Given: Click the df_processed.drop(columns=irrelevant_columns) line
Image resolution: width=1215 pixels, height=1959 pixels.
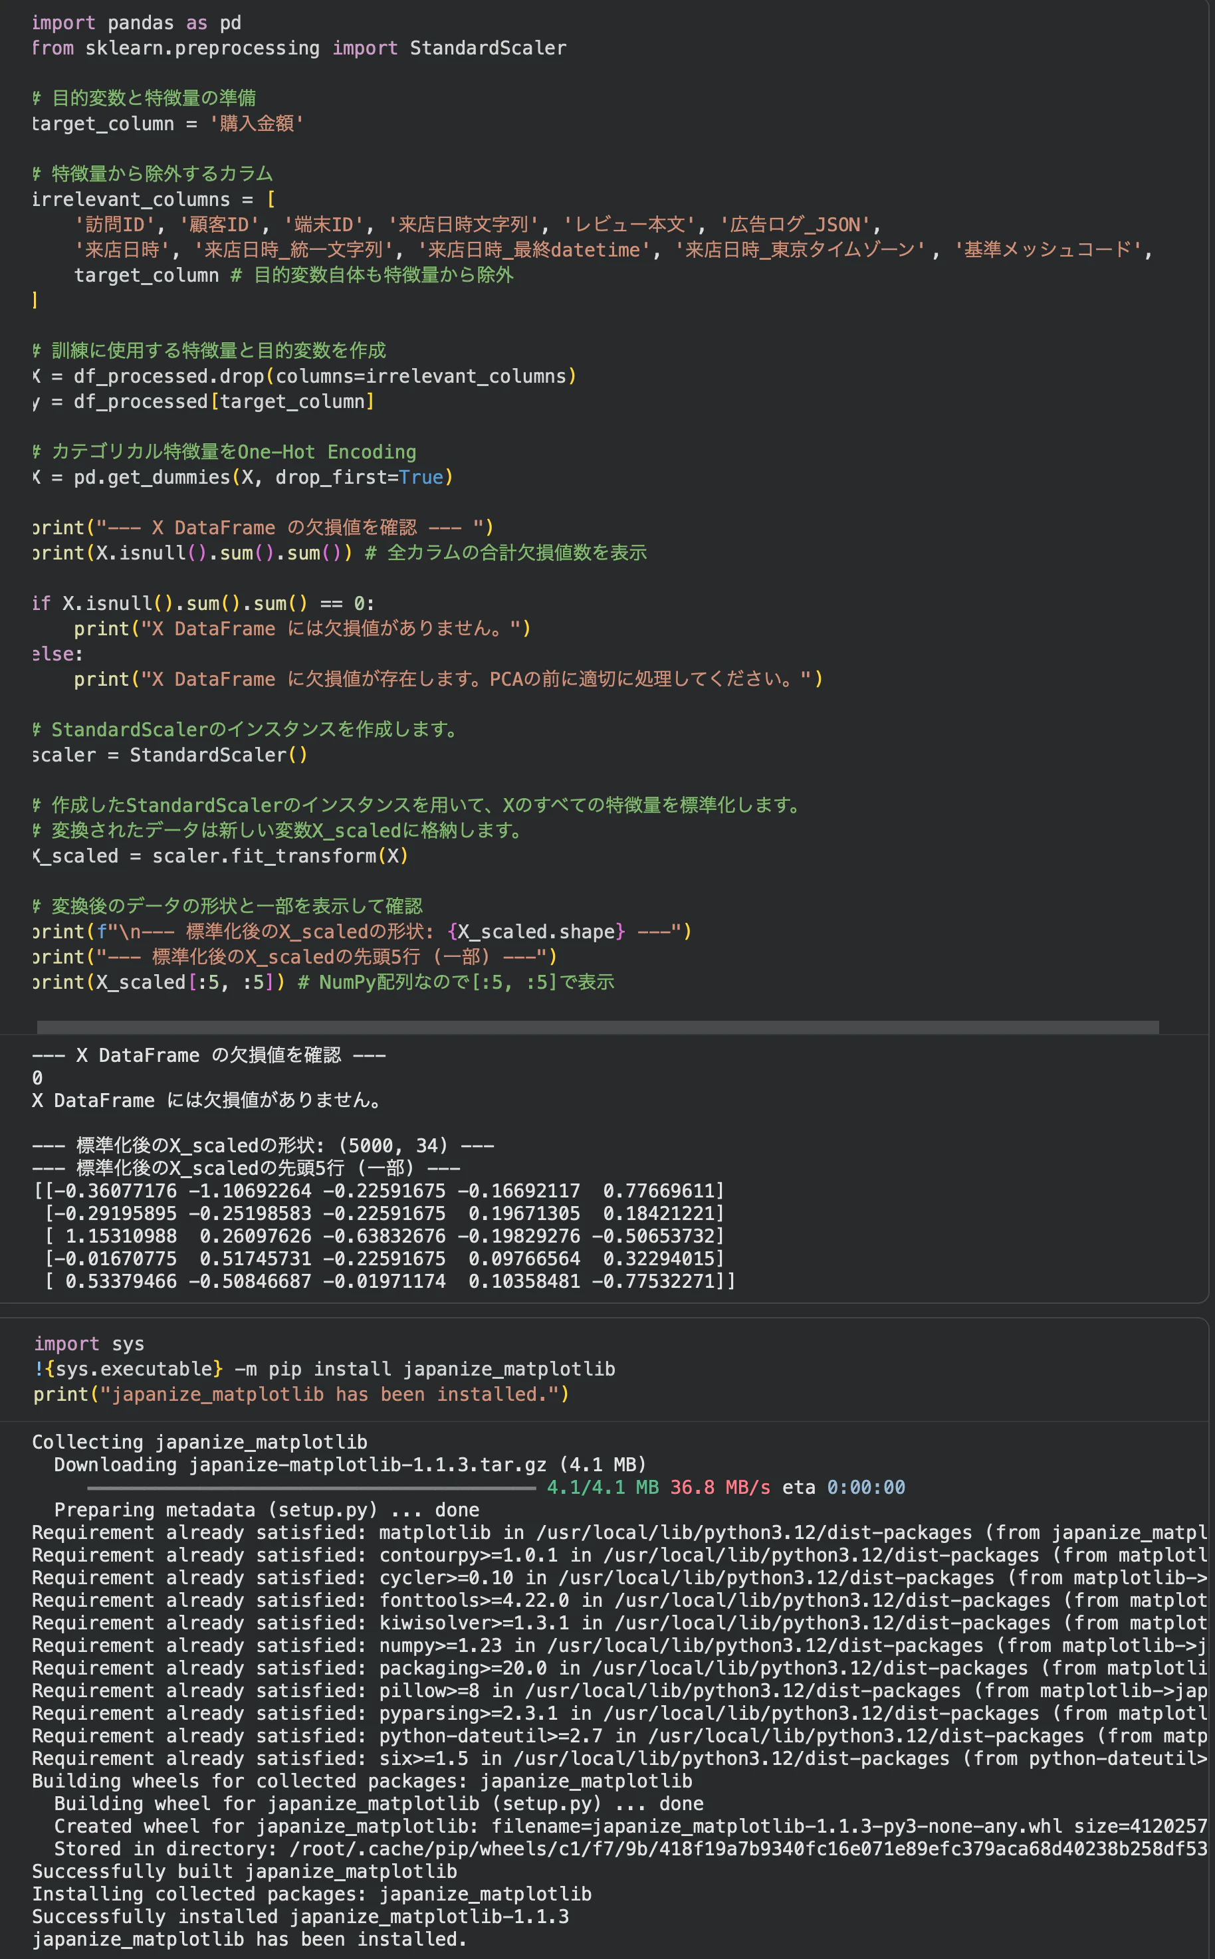Looking at the screenshot, I should point(304,376).
